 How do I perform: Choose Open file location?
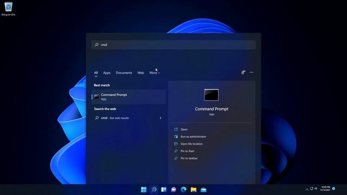click(191, 144)
